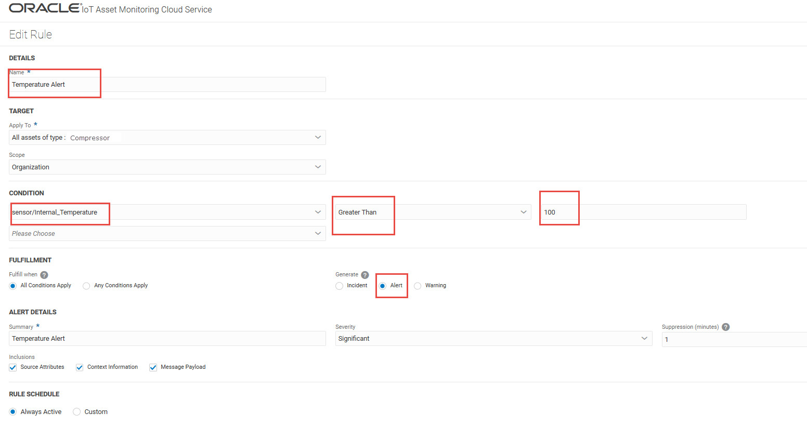Click condition value field showing 100
Screen dimensions: 807x427
[644, 212]
